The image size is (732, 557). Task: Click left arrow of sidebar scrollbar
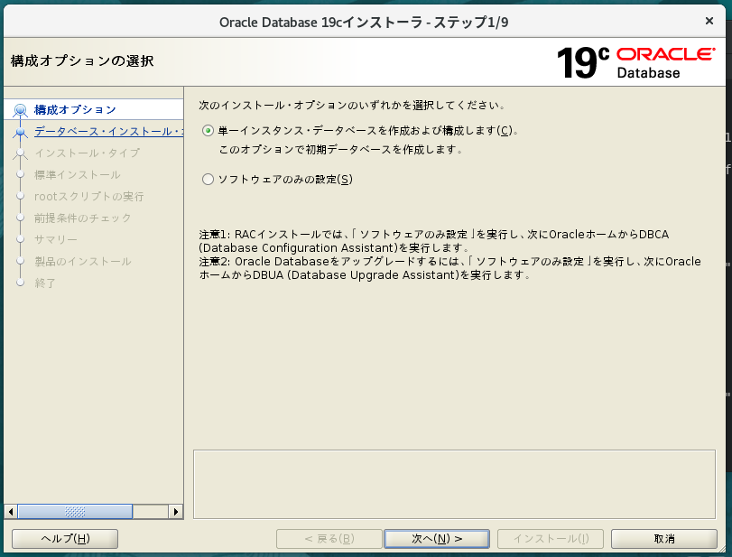pos(11,512)
